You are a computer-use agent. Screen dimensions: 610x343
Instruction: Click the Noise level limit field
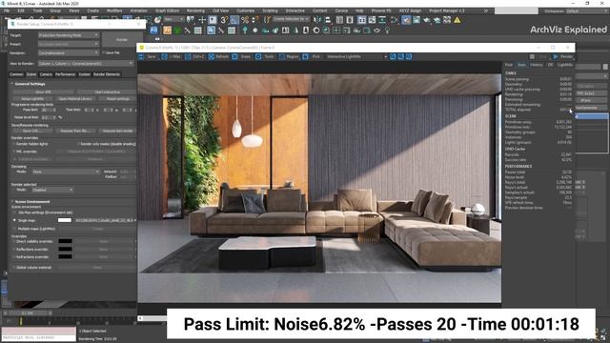47,117
